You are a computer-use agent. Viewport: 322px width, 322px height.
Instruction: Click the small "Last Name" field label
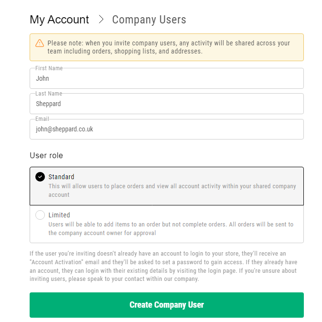pos(48,94)
